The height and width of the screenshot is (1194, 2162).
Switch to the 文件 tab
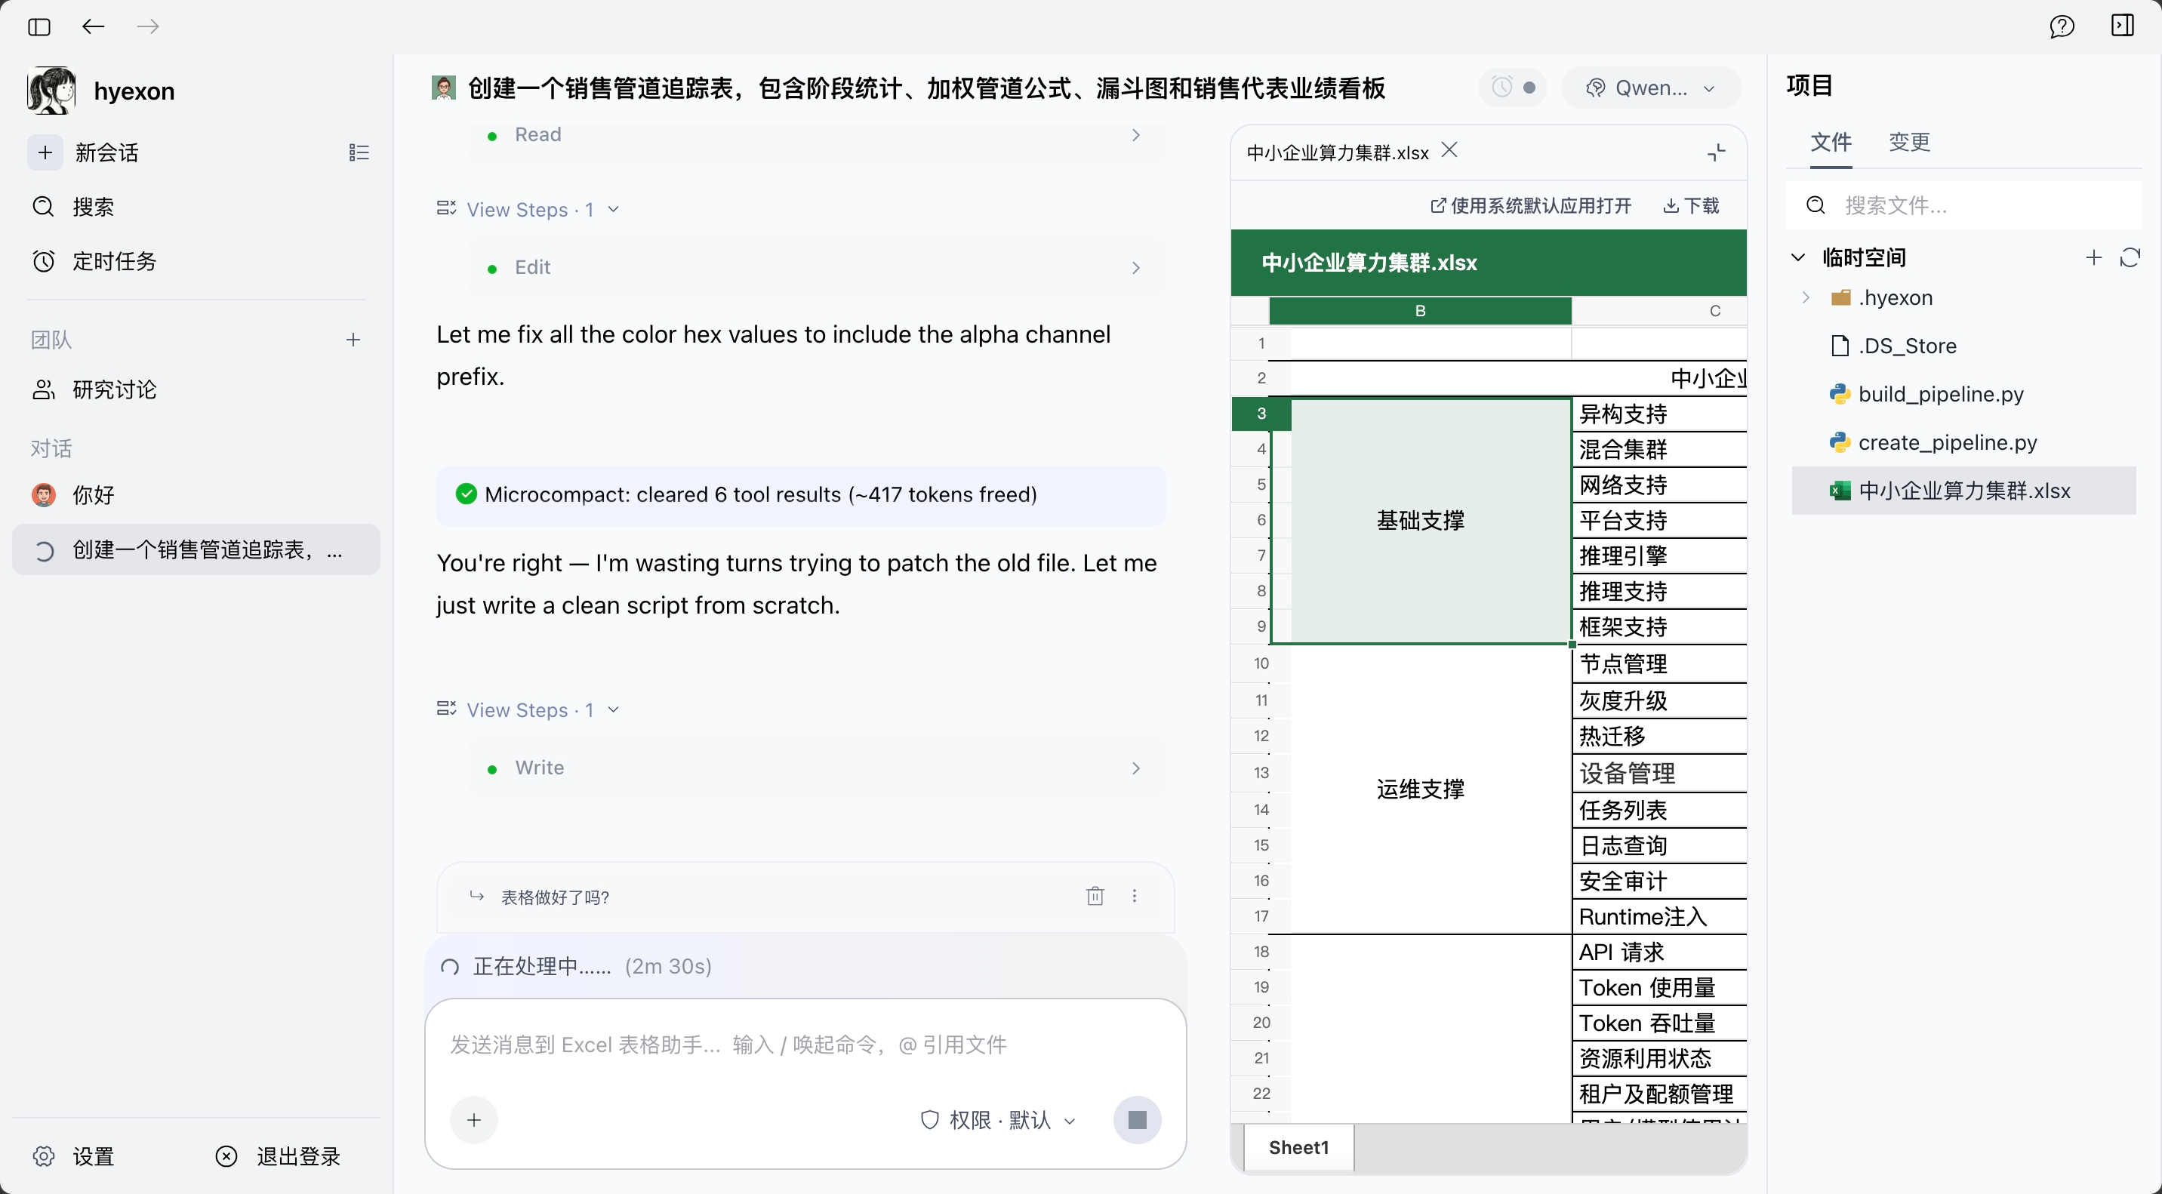pos(1831,143)
